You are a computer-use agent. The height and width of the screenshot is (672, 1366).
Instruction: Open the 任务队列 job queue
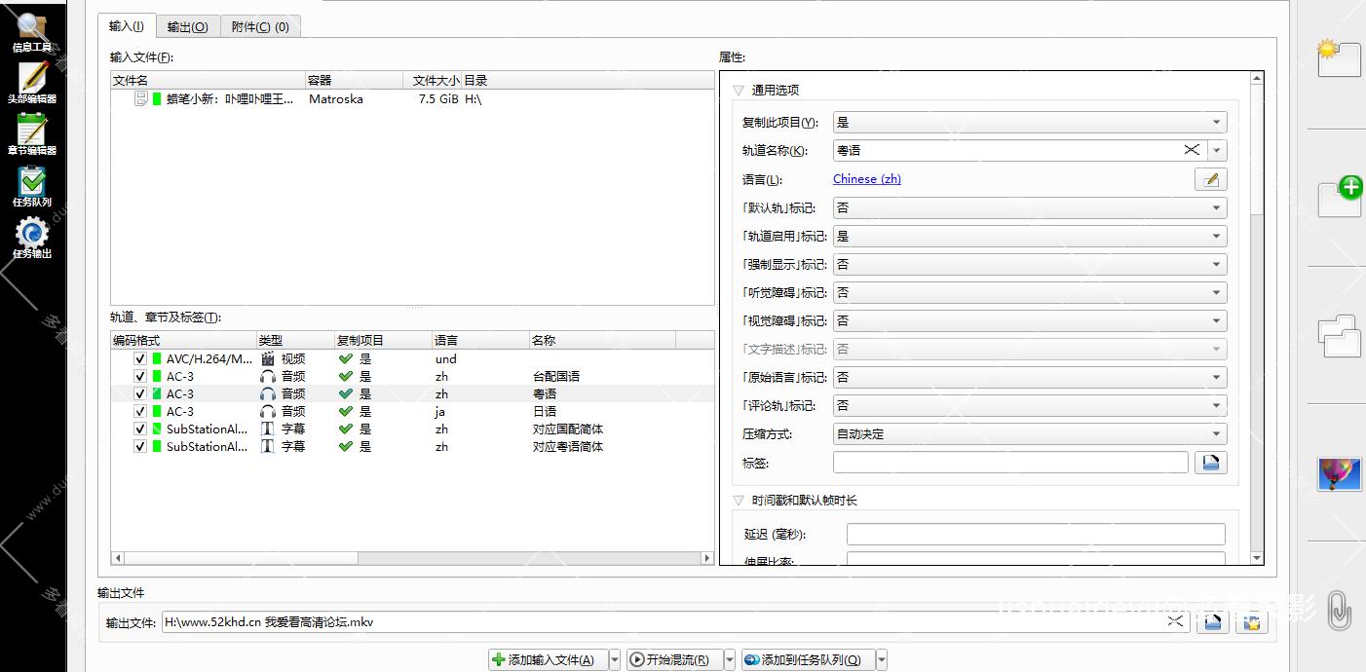32,185
